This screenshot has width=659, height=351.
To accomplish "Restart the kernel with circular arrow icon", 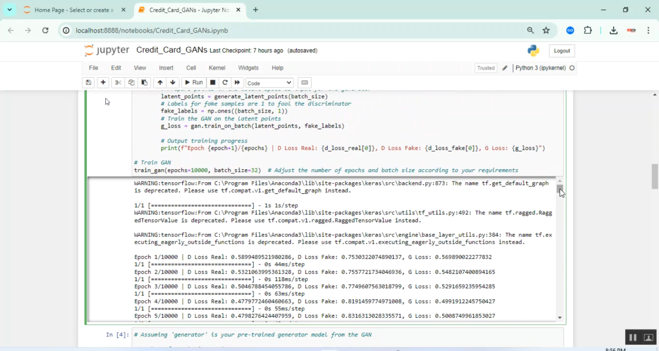I will [225, 83].
